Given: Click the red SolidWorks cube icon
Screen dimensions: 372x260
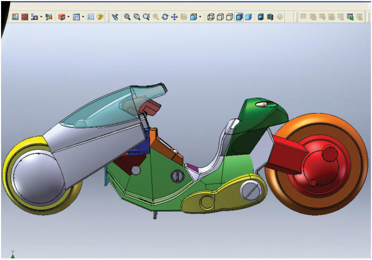Looking at the screenshot, I should pos(62,17).
